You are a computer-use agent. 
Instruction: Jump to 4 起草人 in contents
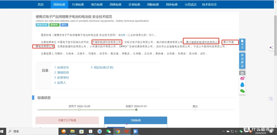(x=60, y=83)
